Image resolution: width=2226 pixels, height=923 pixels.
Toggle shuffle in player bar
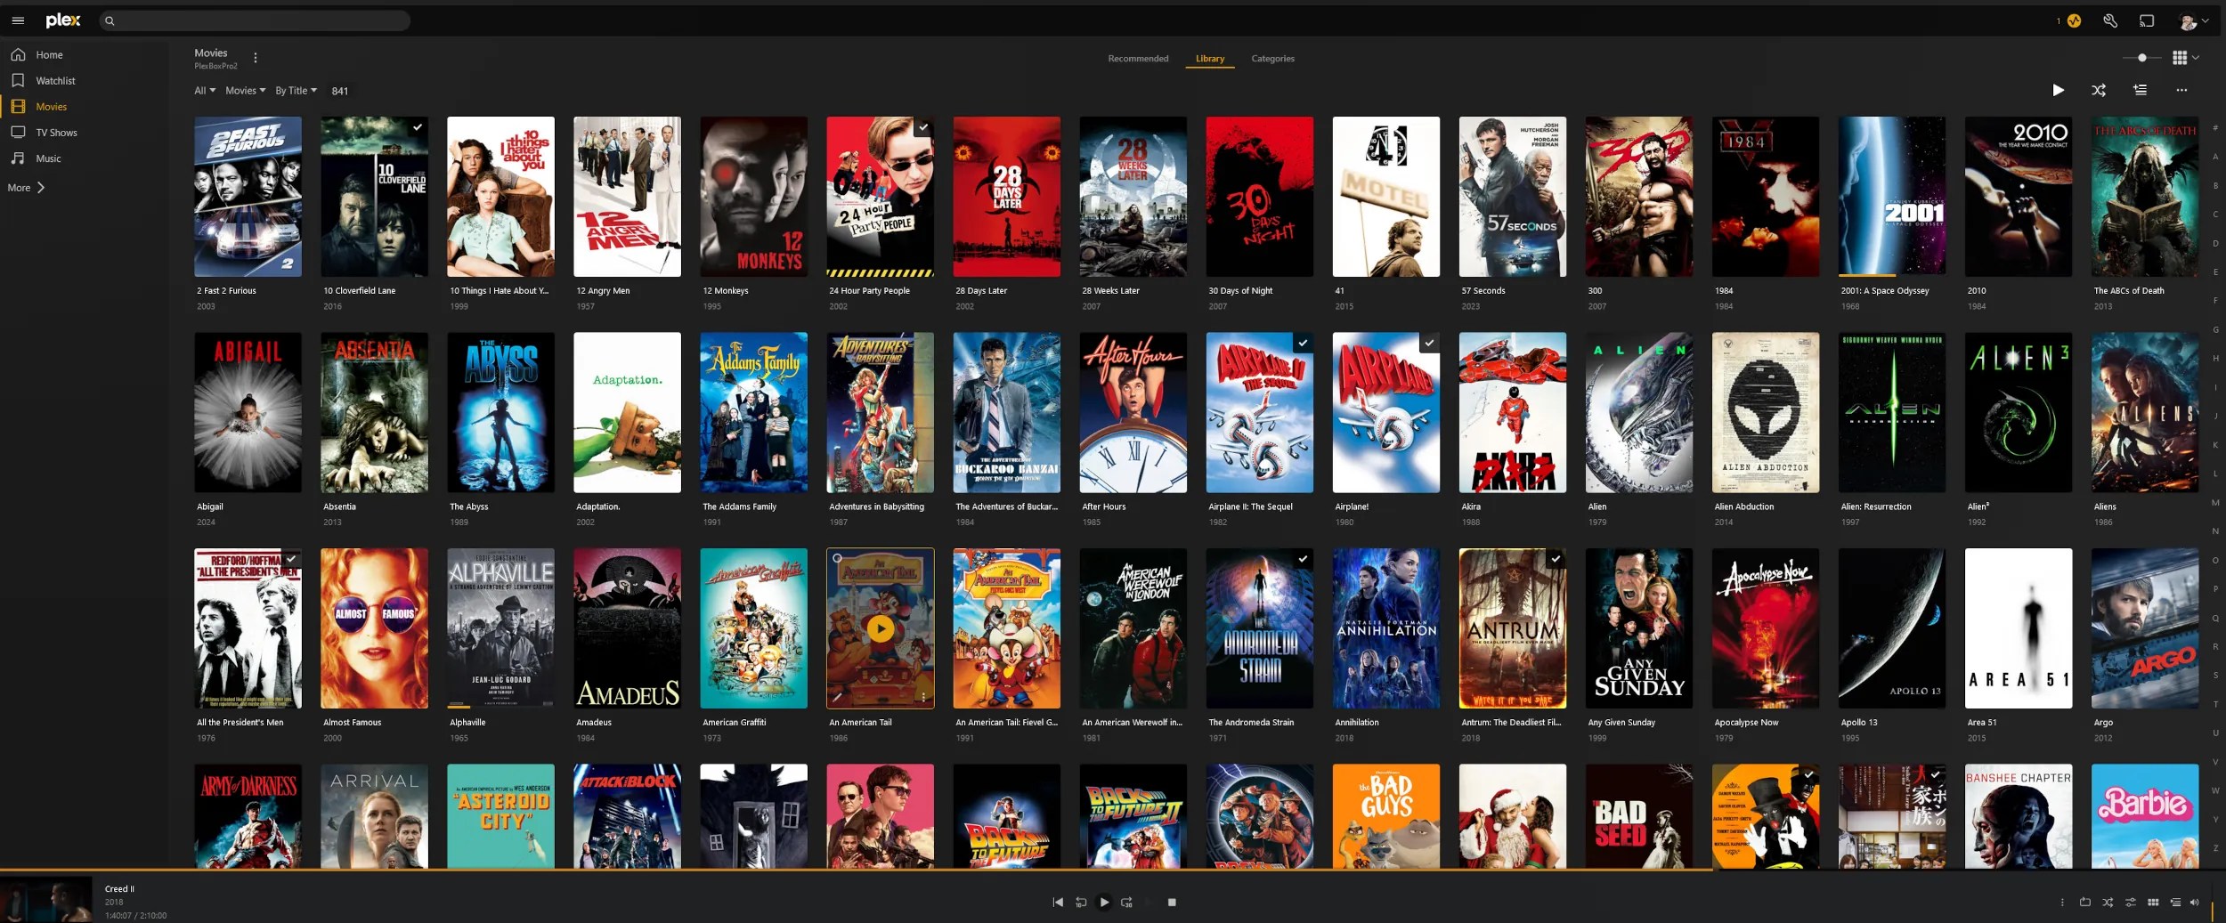point(2108,902)
